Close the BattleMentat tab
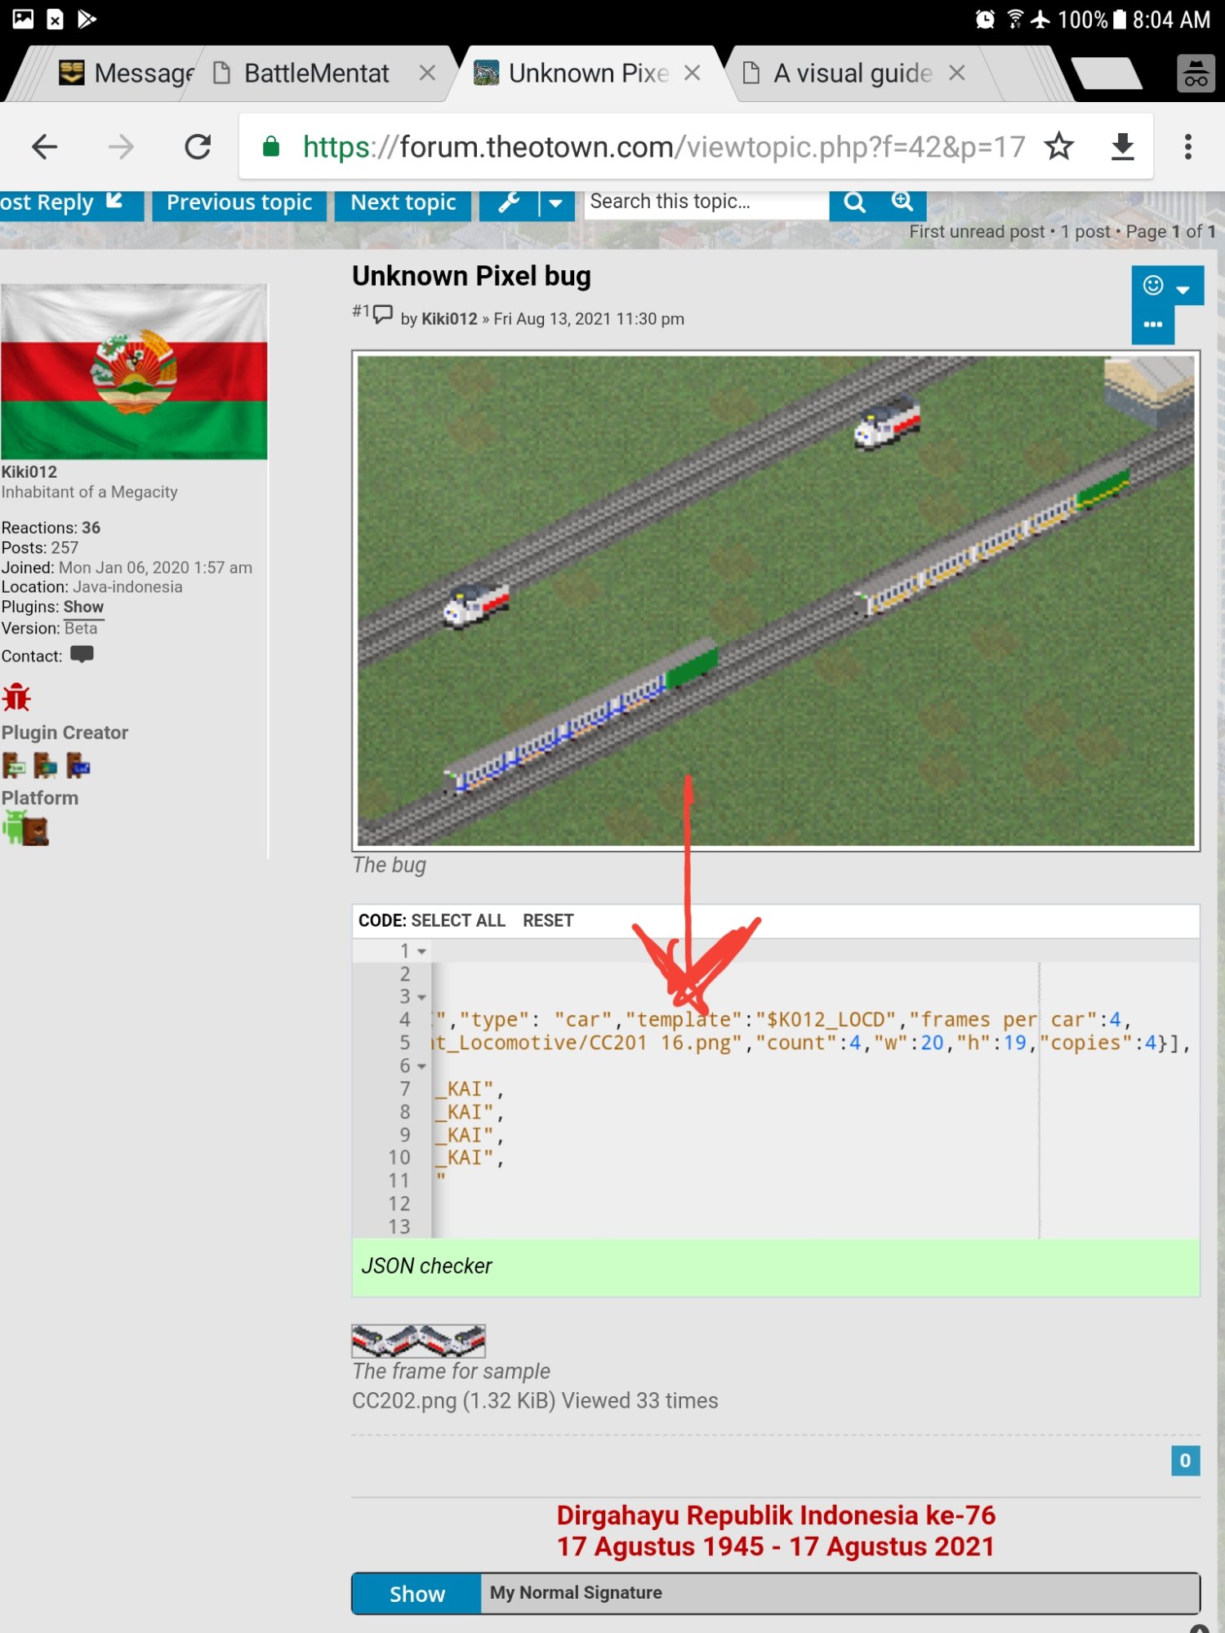Screen dimensions: 1225x1633 pos(426,73)
